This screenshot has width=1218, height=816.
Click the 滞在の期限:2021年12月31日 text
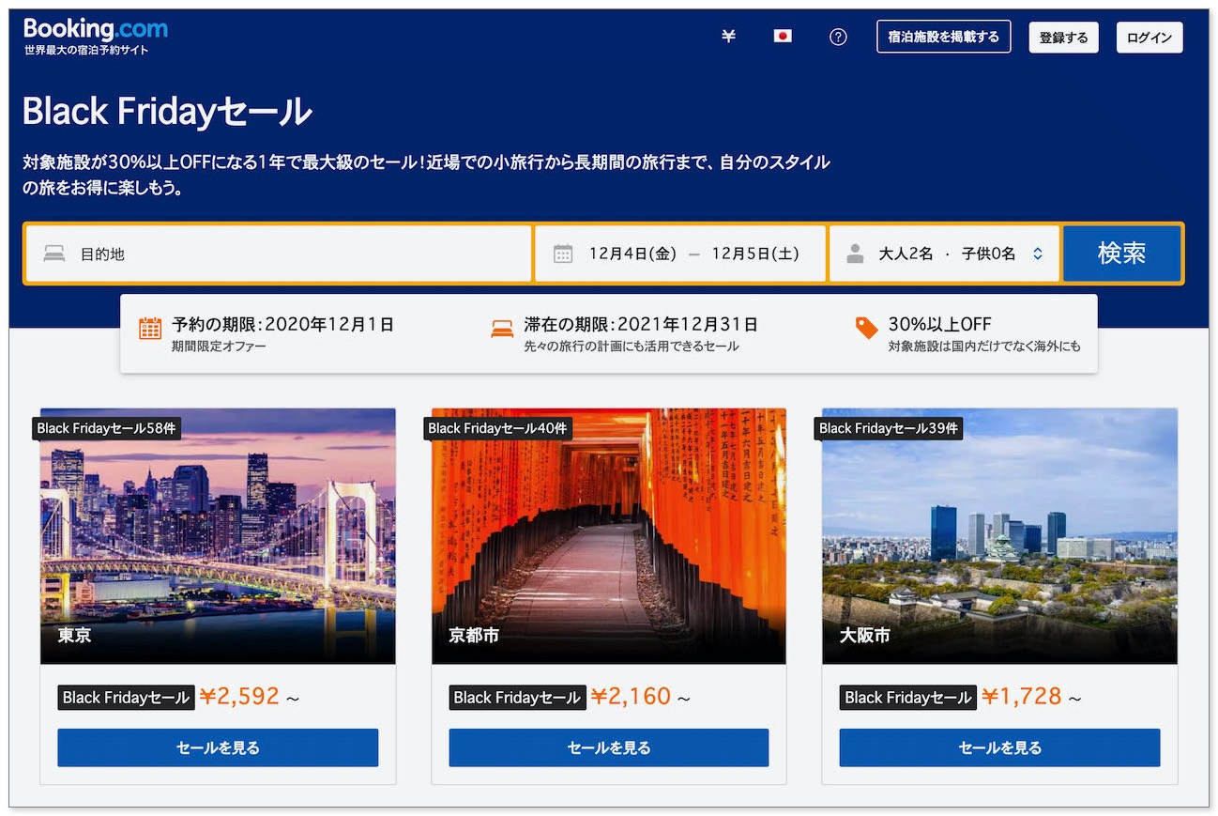(x=641, y=324)
